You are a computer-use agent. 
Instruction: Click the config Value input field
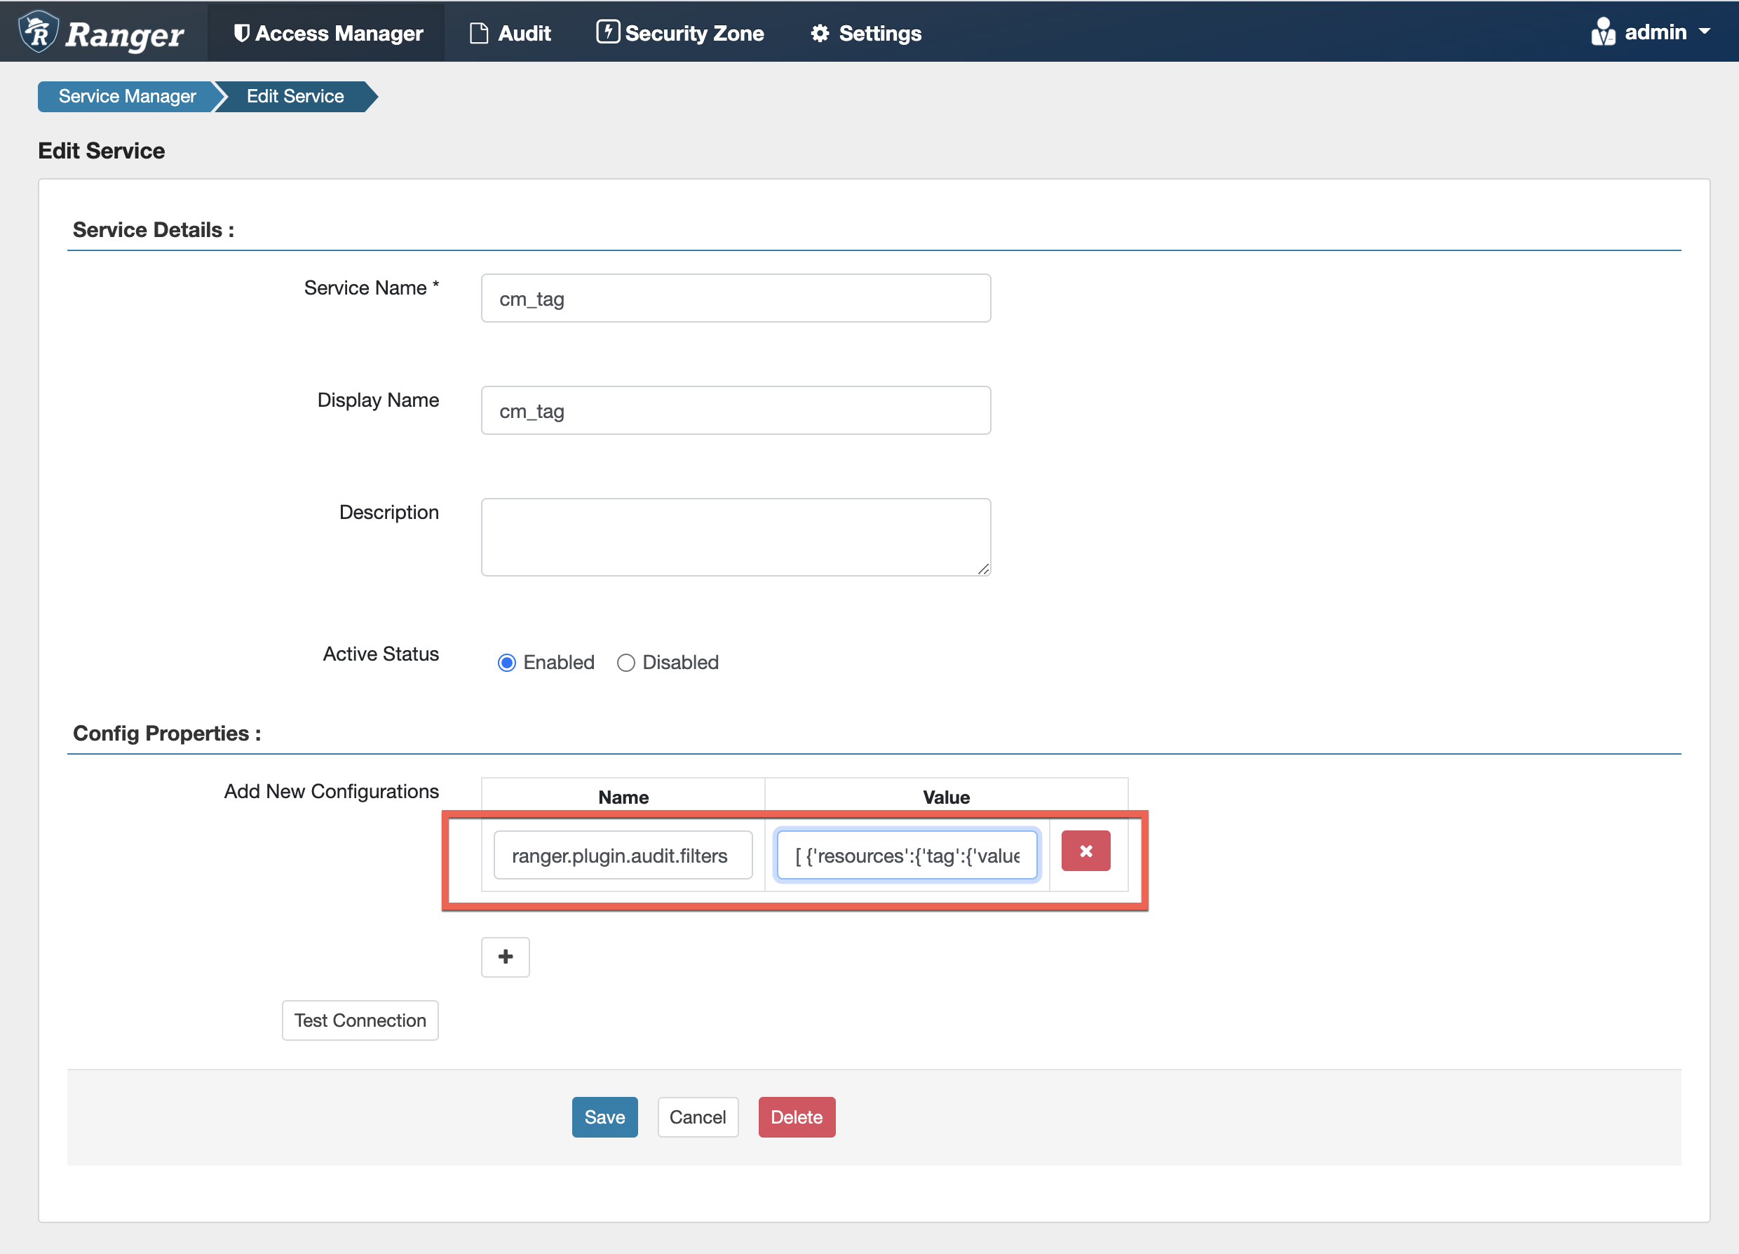click(x=906, y=855)
